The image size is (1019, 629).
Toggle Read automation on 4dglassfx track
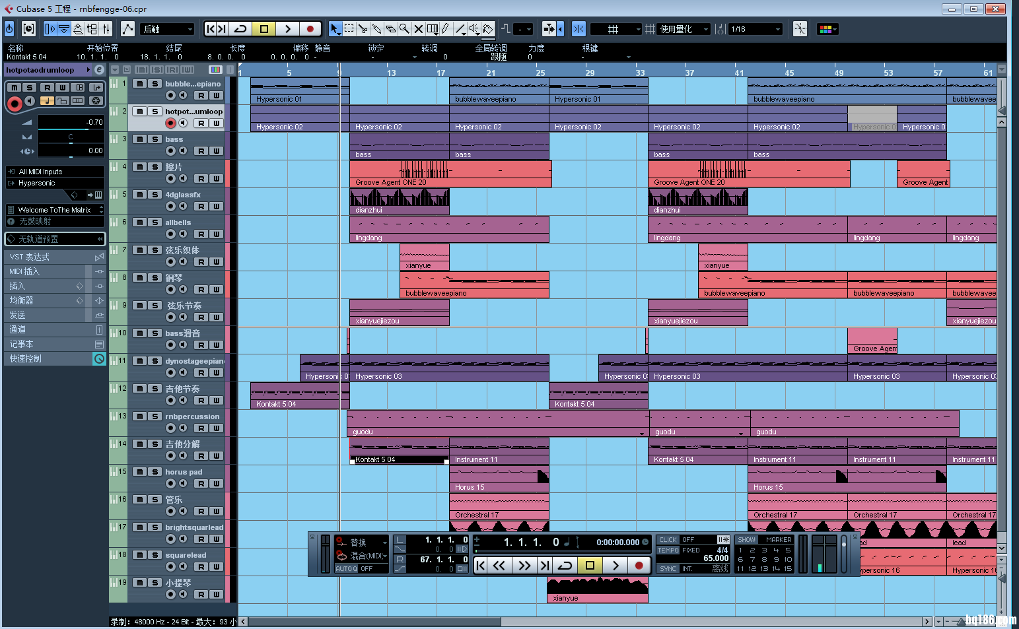(201, 207)
